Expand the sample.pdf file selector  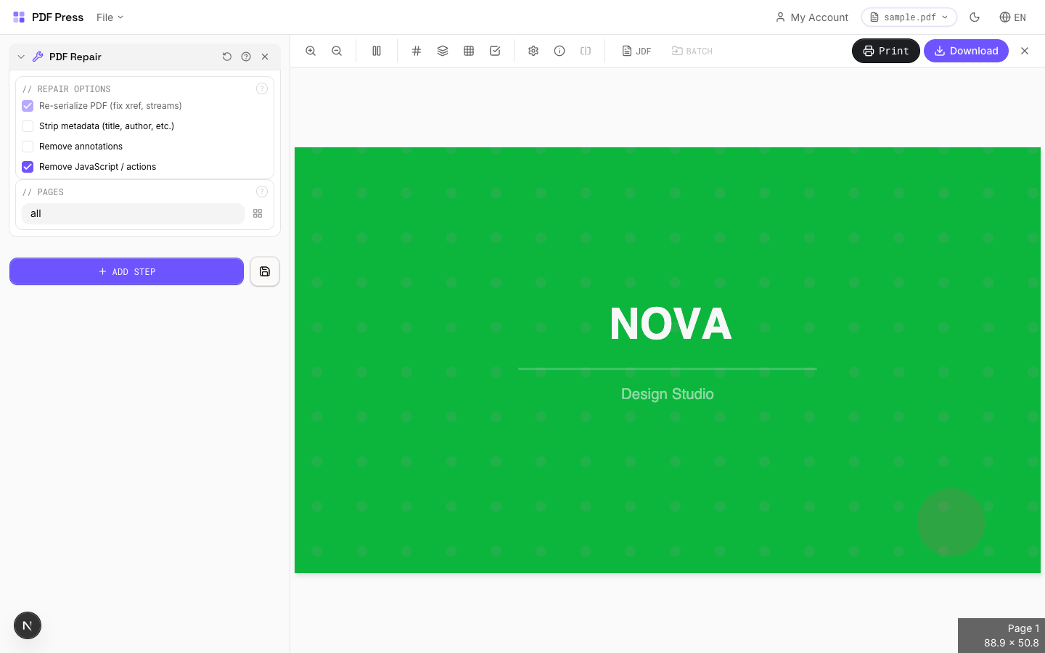pyautogui.click(x=909, y=17)
